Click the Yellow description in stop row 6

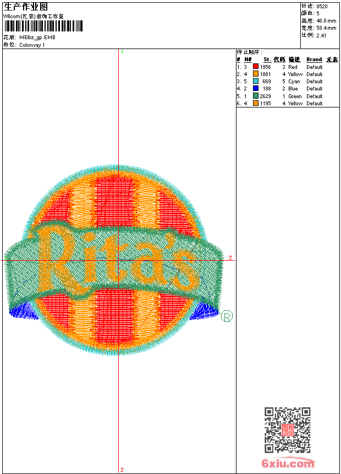[x=295, y=104]
